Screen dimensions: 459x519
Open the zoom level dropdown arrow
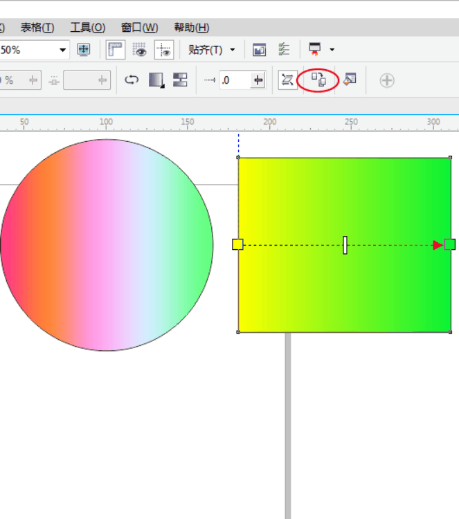pyautogui.click(x=62, y=51)
